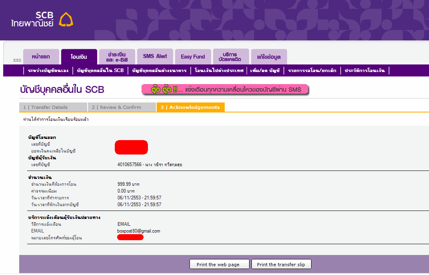Go to step 2 Review & Confirm
Viewport: 429px width, 275px height.
pos(122,107)
